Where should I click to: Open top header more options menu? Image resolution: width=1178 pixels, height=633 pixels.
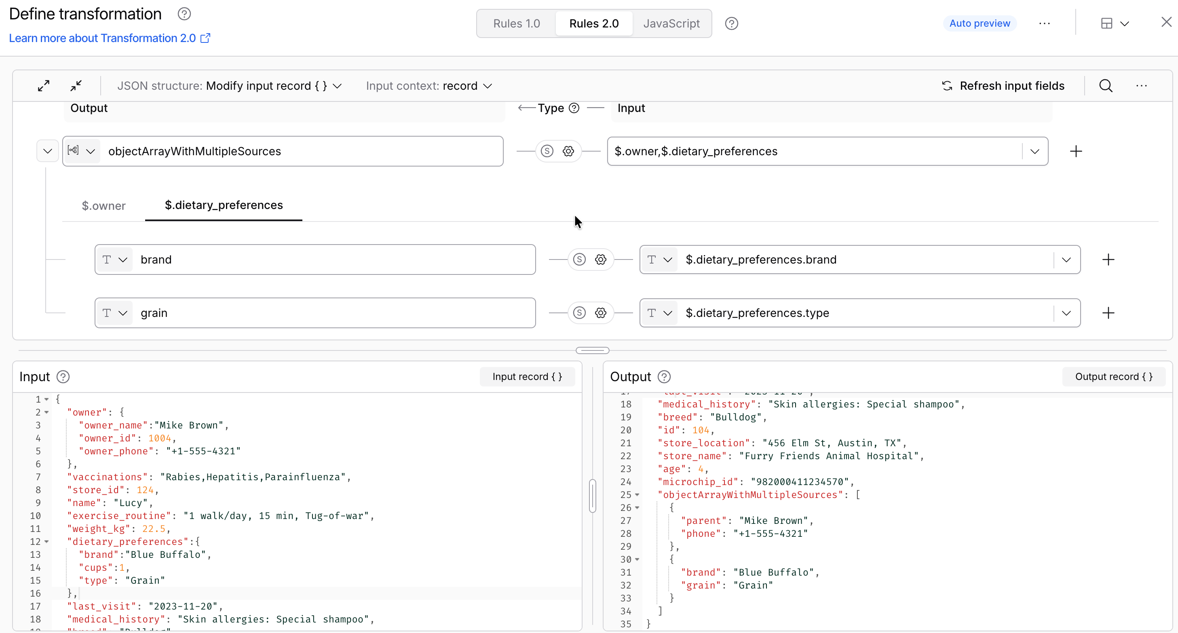click(x=1044, y=23)
